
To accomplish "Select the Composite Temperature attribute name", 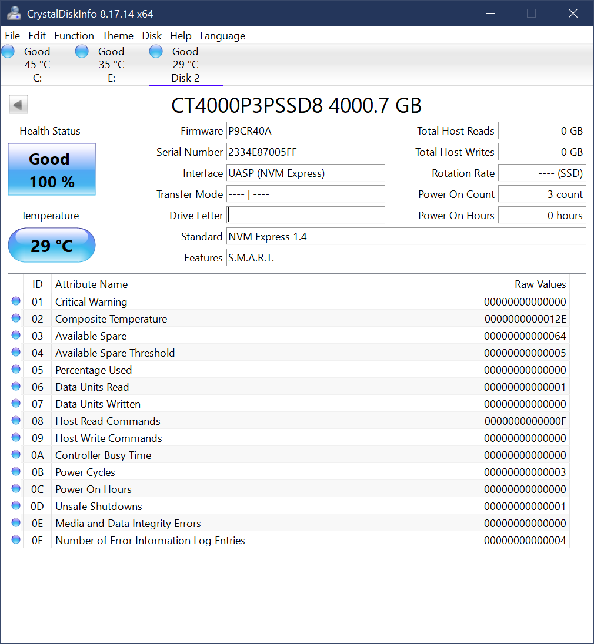I will tap(111, 319).
